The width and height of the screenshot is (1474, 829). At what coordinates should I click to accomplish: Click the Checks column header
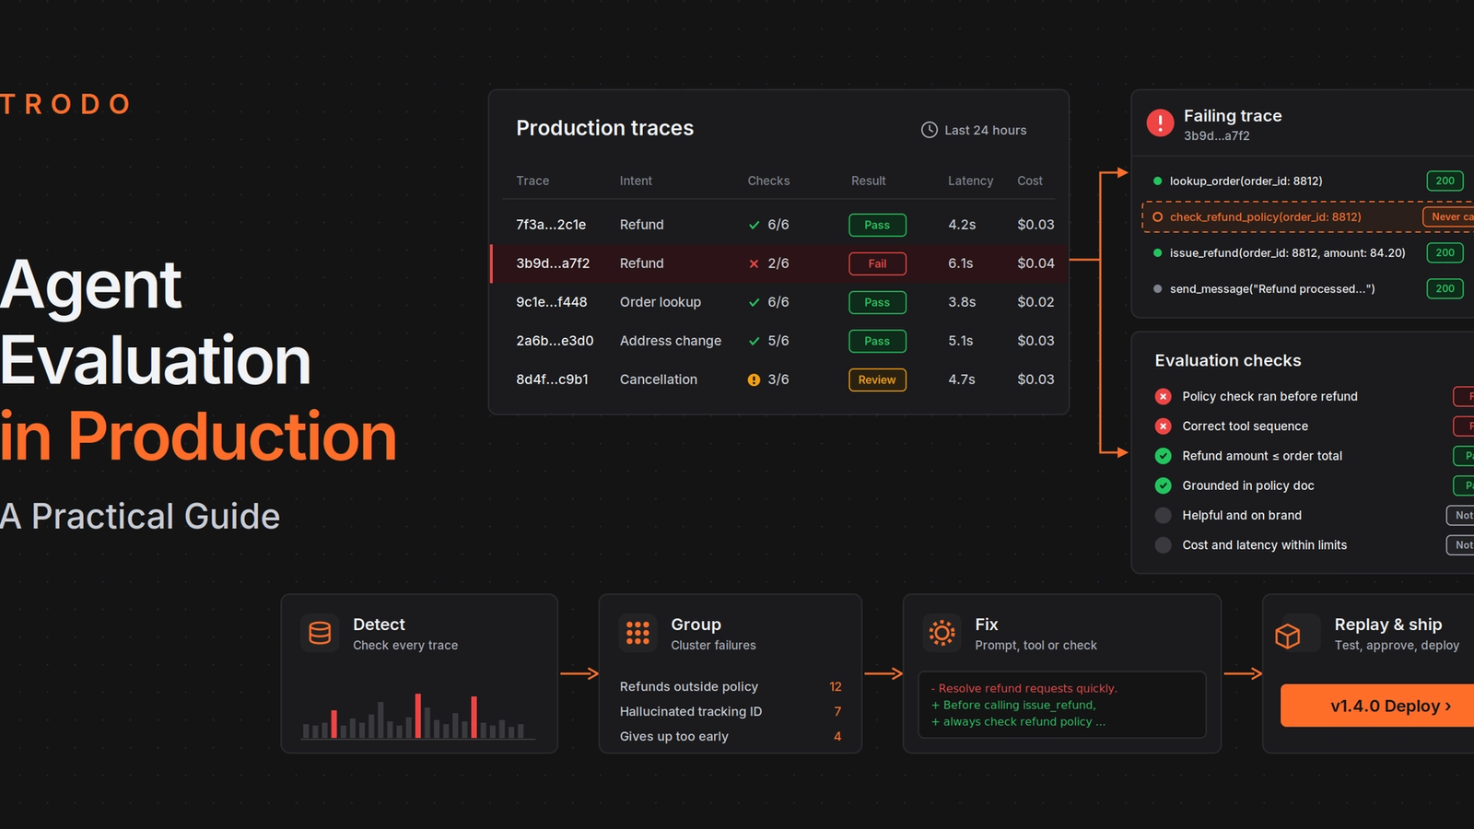(768, 181)
